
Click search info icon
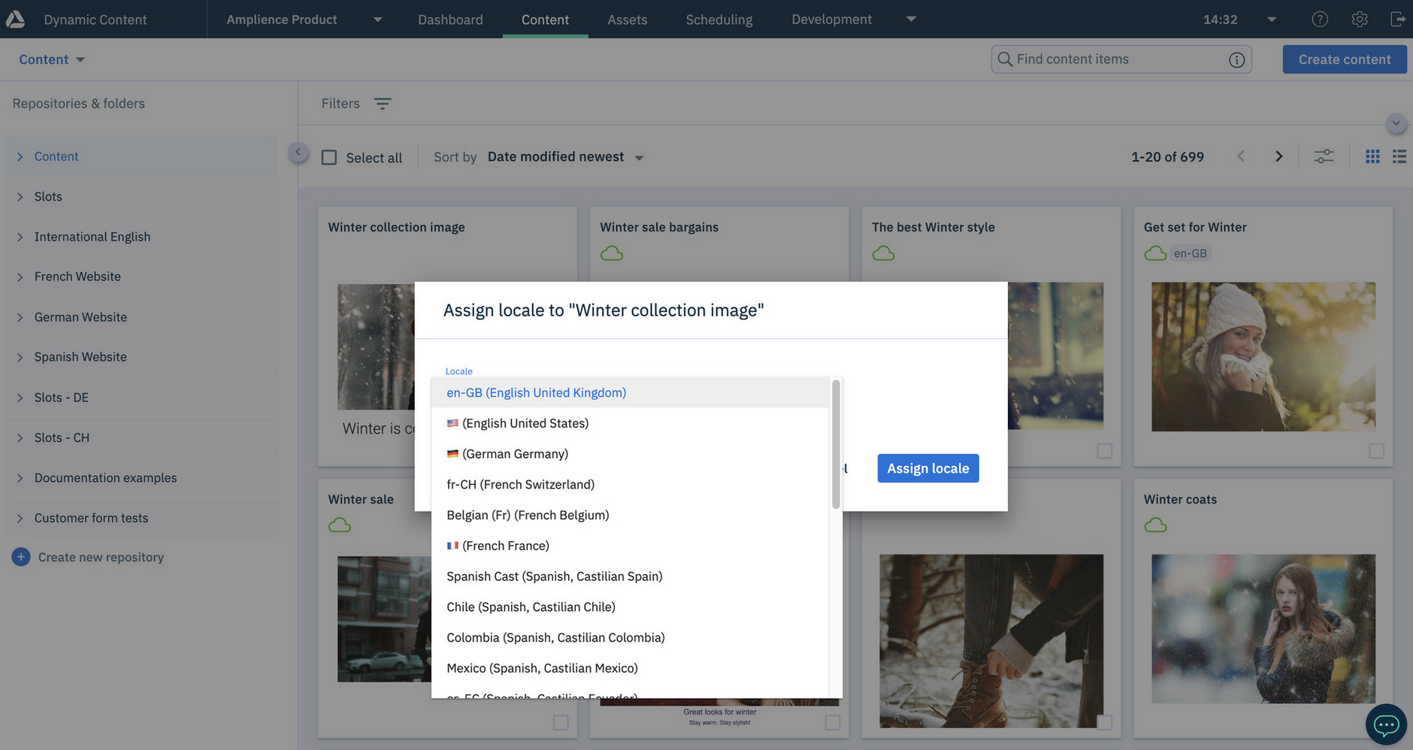pos(1236,59)
